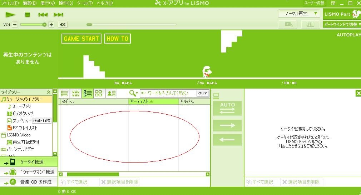361x195 pixels.
Task: Click the squirrel character in the game
Action: click(x=207, y=71)
